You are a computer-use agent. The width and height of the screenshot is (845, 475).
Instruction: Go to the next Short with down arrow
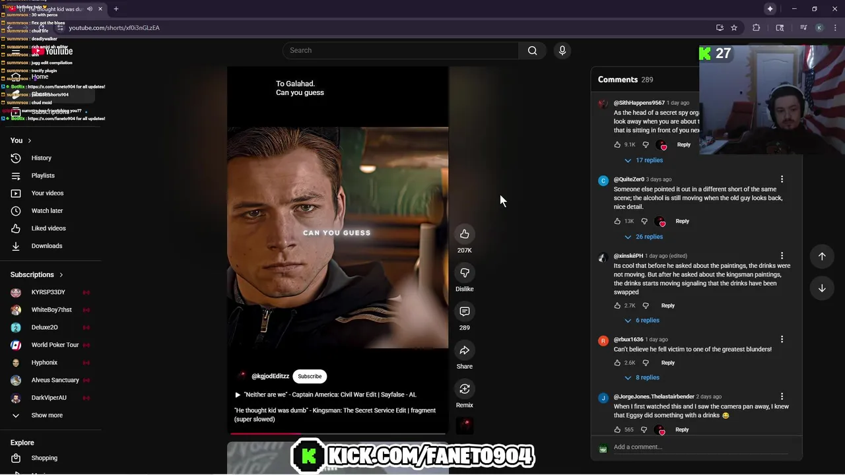click(822, 288)
